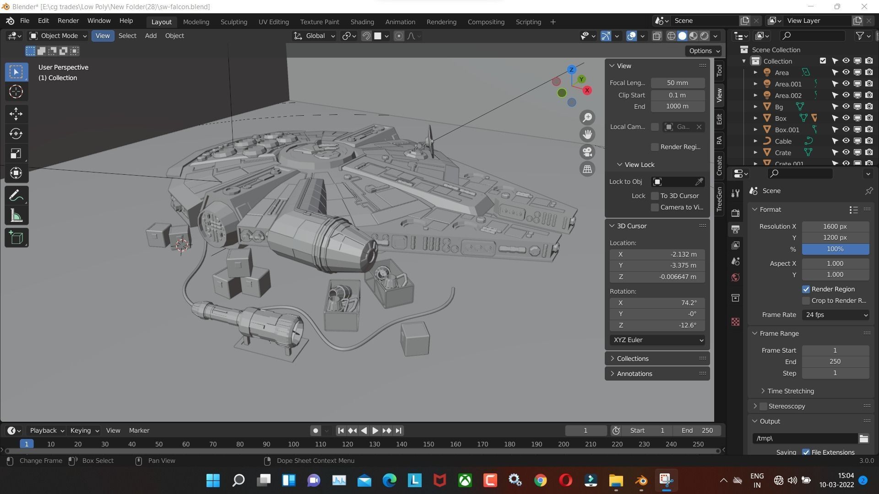Click the eyedropper beside Lock to Obj
This screenshot has height=494, width=879.
(x=699, y=182)
